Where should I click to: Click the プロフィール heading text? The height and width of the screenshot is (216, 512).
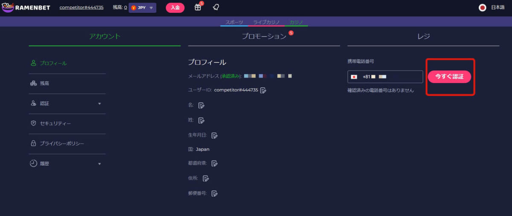click(x=207, y=63)
